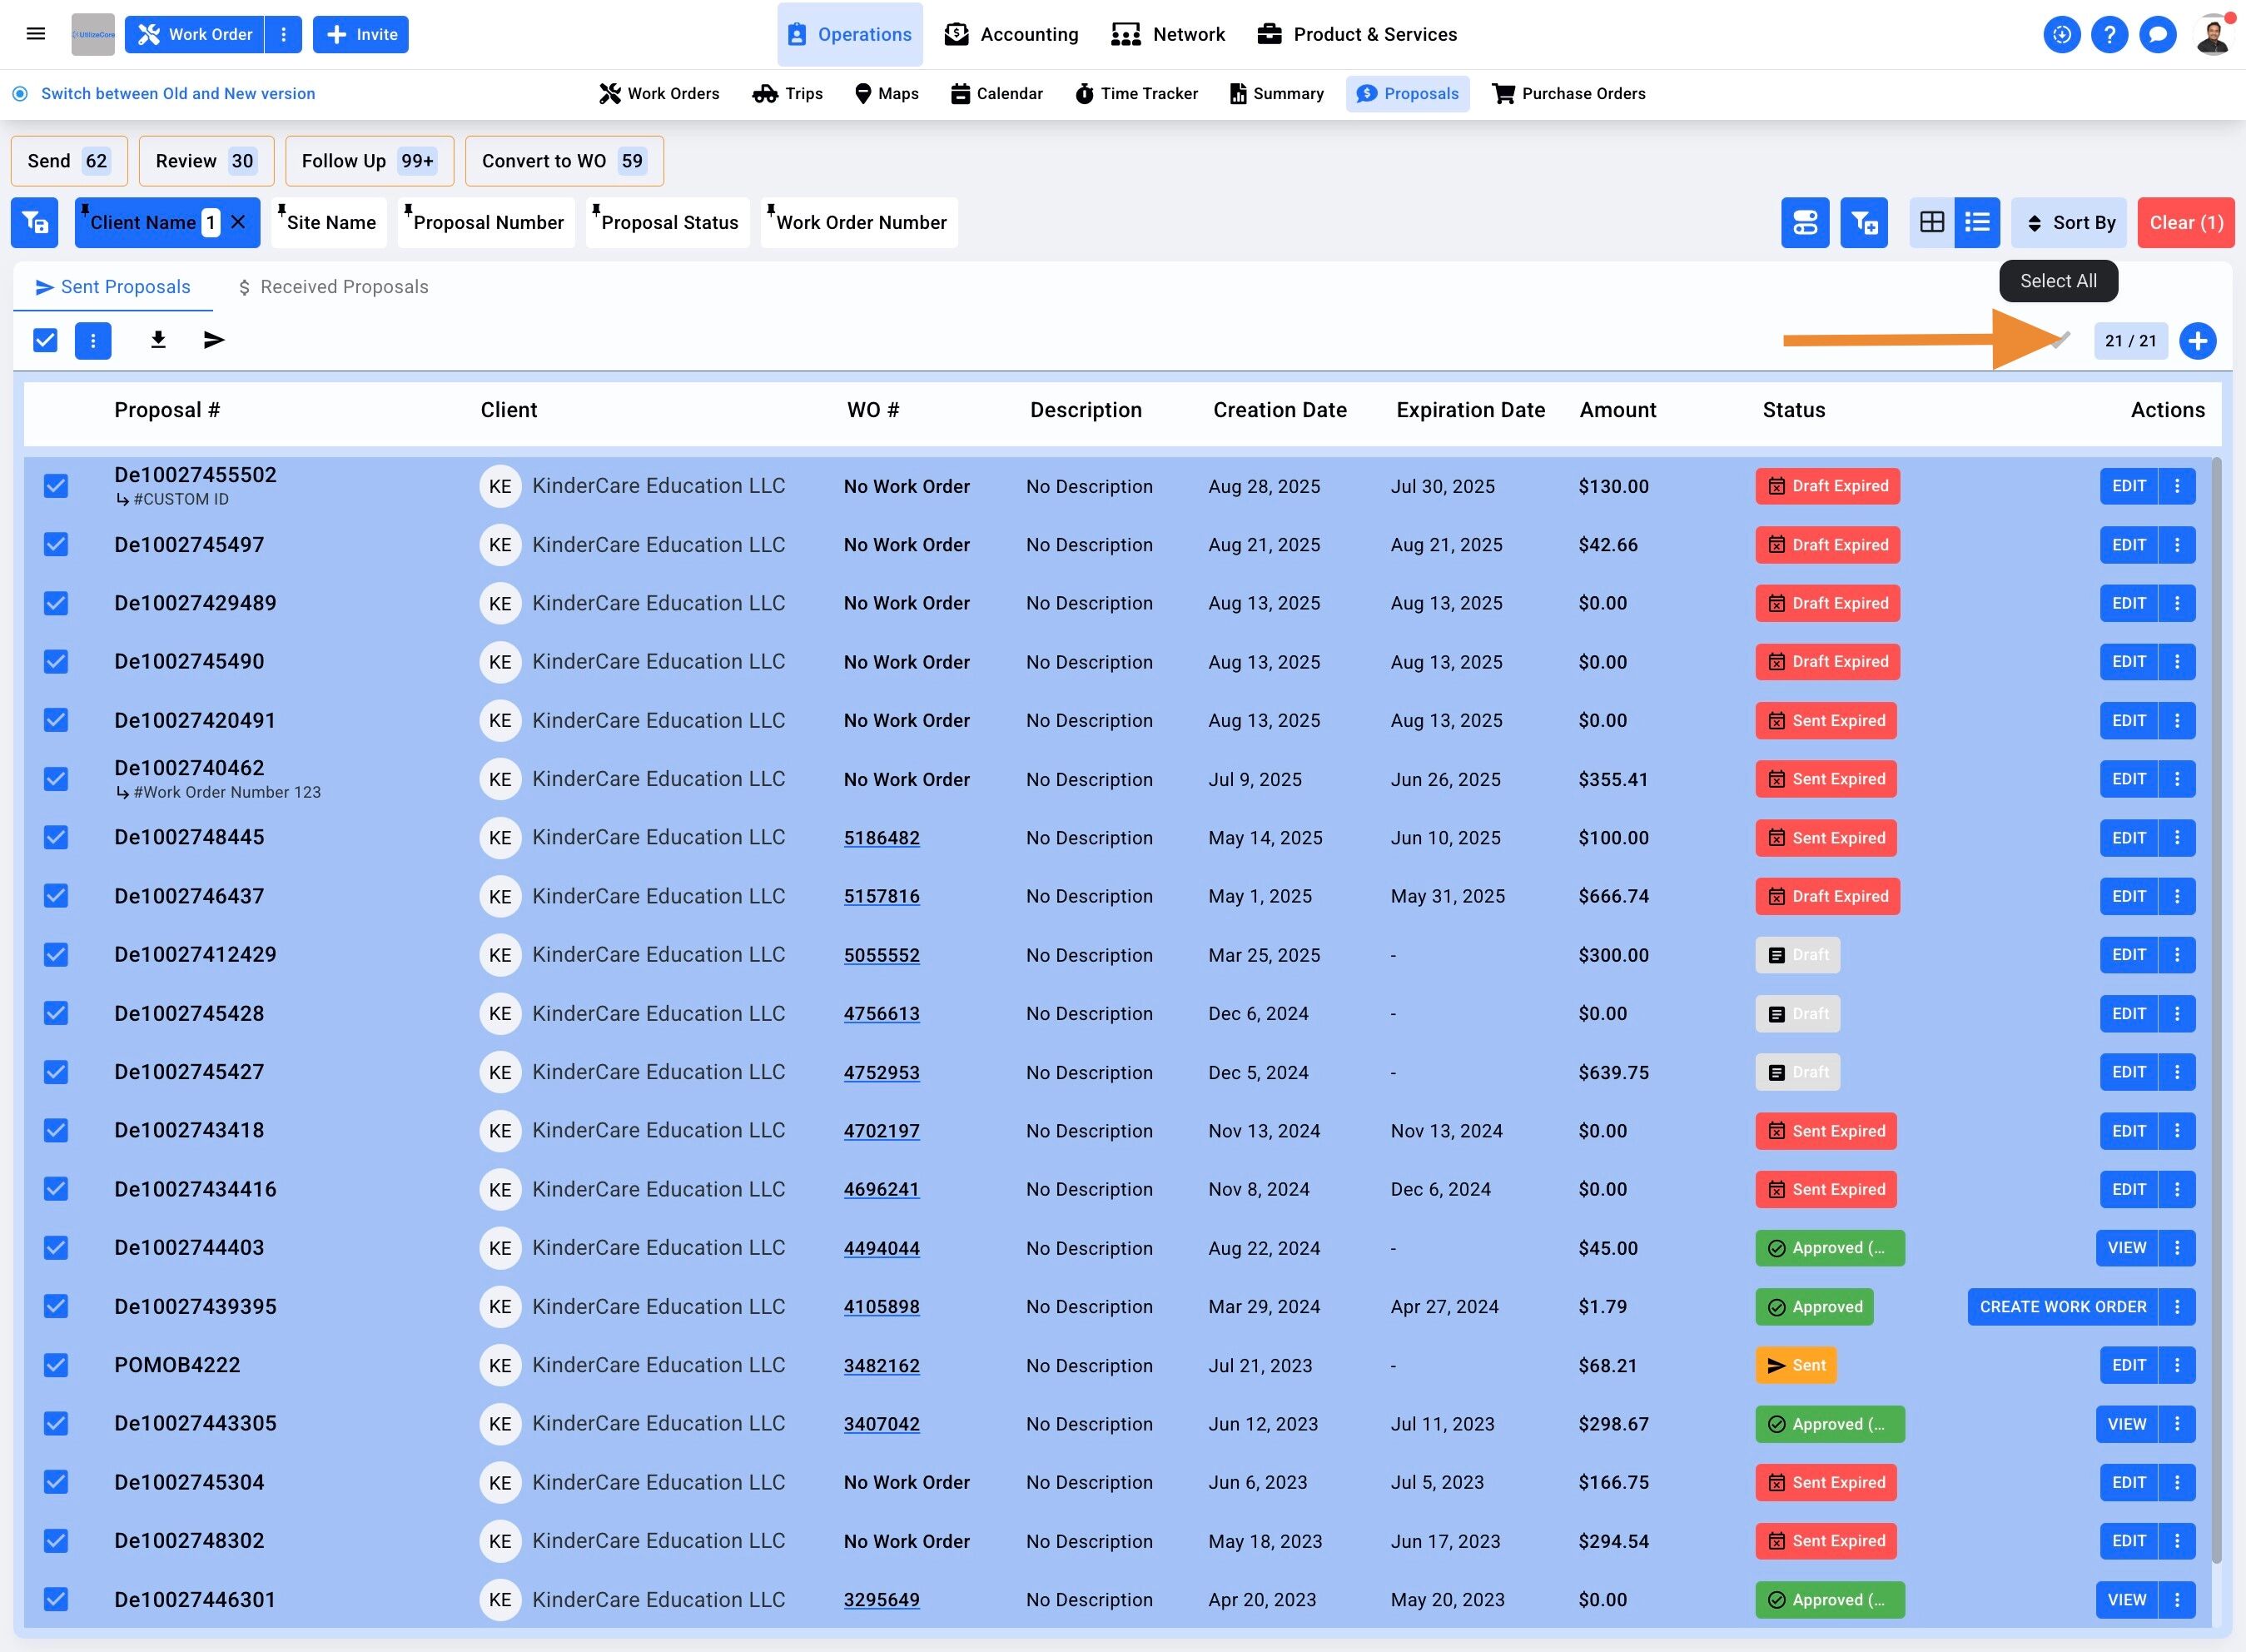Uncheck the checkbox for proposal De1002745497
The image size is (2246, 1652).
click(56, 545)
